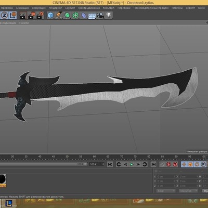
Task: Add a Floor/Sky environment object
Action: pos(92,16)
